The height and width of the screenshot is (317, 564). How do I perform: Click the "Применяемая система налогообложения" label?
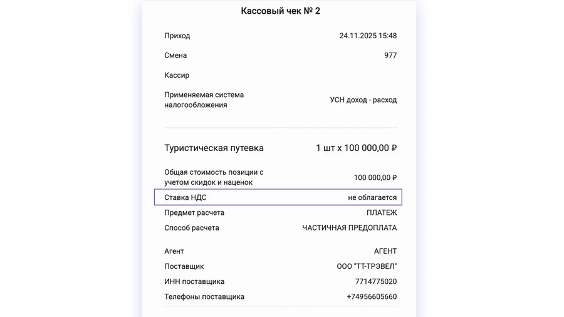pyautogui.click(x=204, y=100)
